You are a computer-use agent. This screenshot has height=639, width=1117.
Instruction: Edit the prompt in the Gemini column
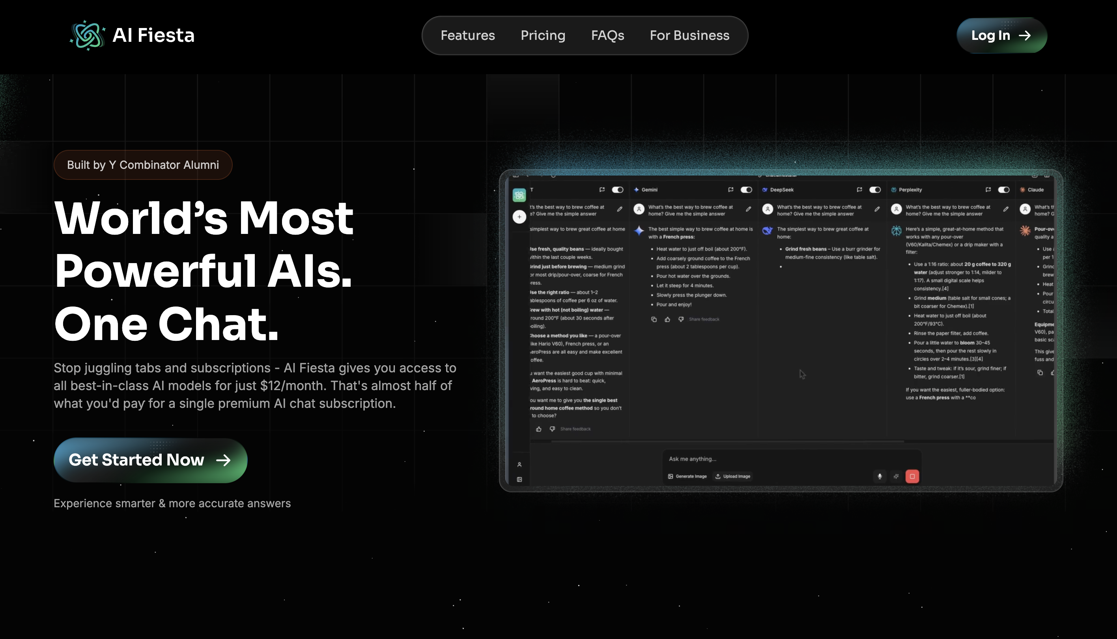(x=748, y=209)
